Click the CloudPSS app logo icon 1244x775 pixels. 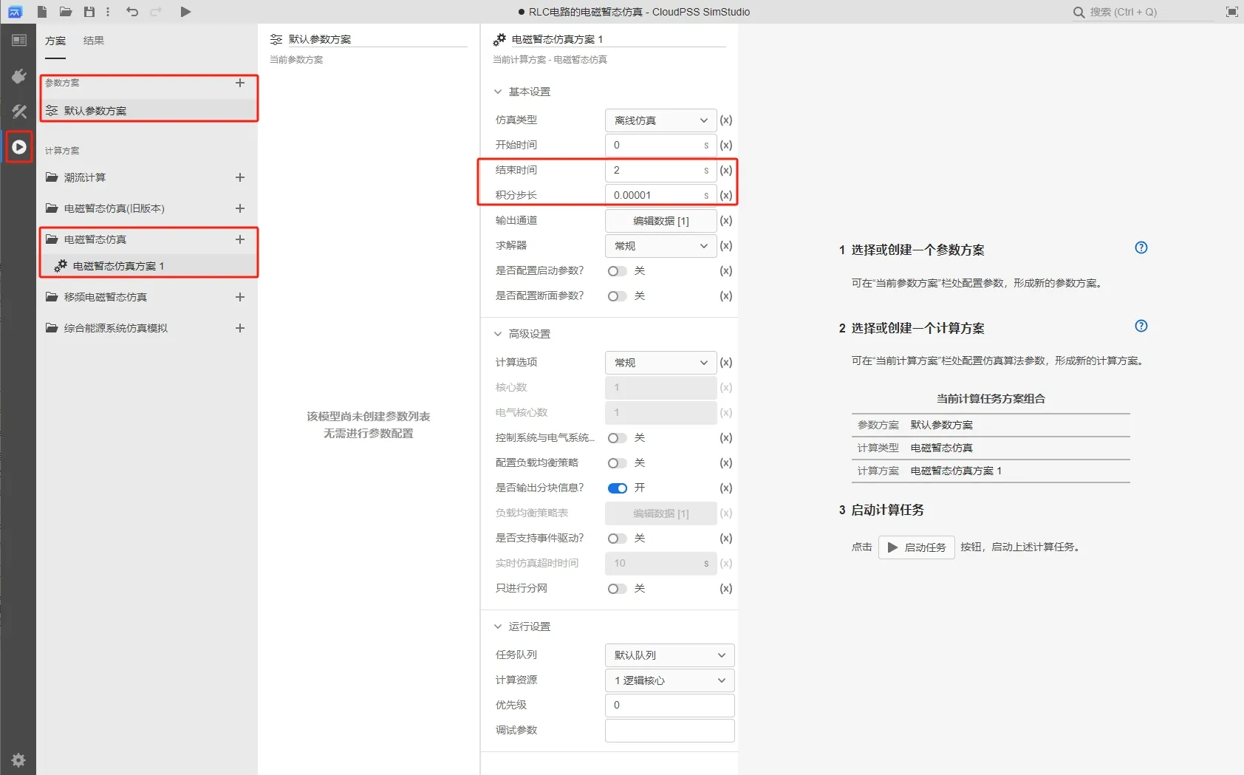click(x=15, y=12)
